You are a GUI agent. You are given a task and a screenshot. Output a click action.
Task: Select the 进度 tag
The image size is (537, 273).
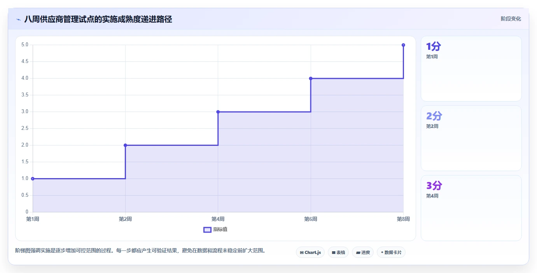363,252
